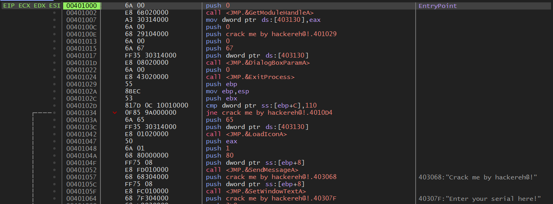
Task: Select the push eax instruction
Action: point(222,141)
